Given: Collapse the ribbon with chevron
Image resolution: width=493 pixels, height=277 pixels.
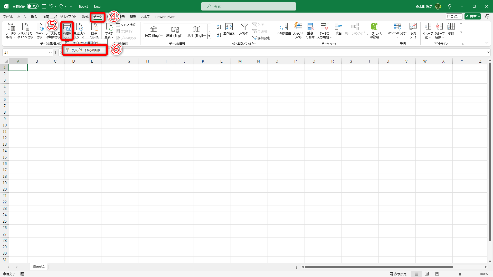Looking at the screenshot, I should coord(487,43).
